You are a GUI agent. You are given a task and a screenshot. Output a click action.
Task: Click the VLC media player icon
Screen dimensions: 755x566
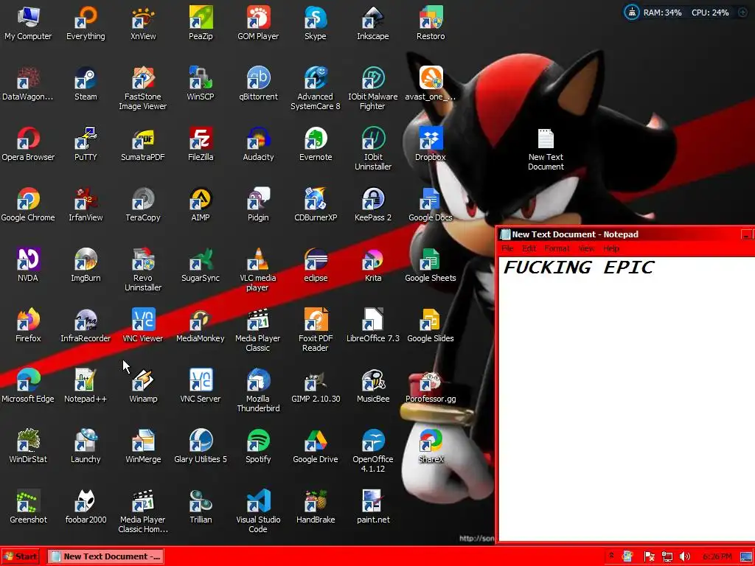257,270
